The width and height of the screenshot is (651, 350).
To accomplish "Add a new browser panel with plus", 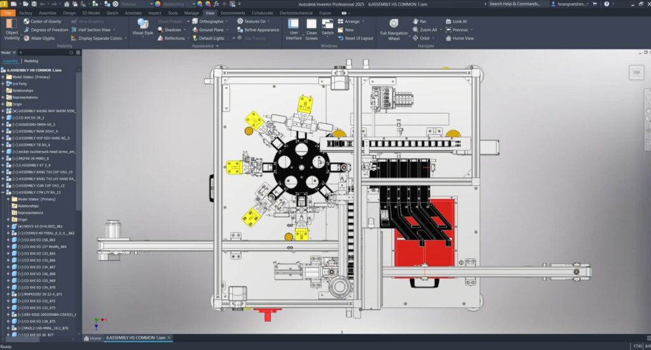I will click(x=20, y=53).
